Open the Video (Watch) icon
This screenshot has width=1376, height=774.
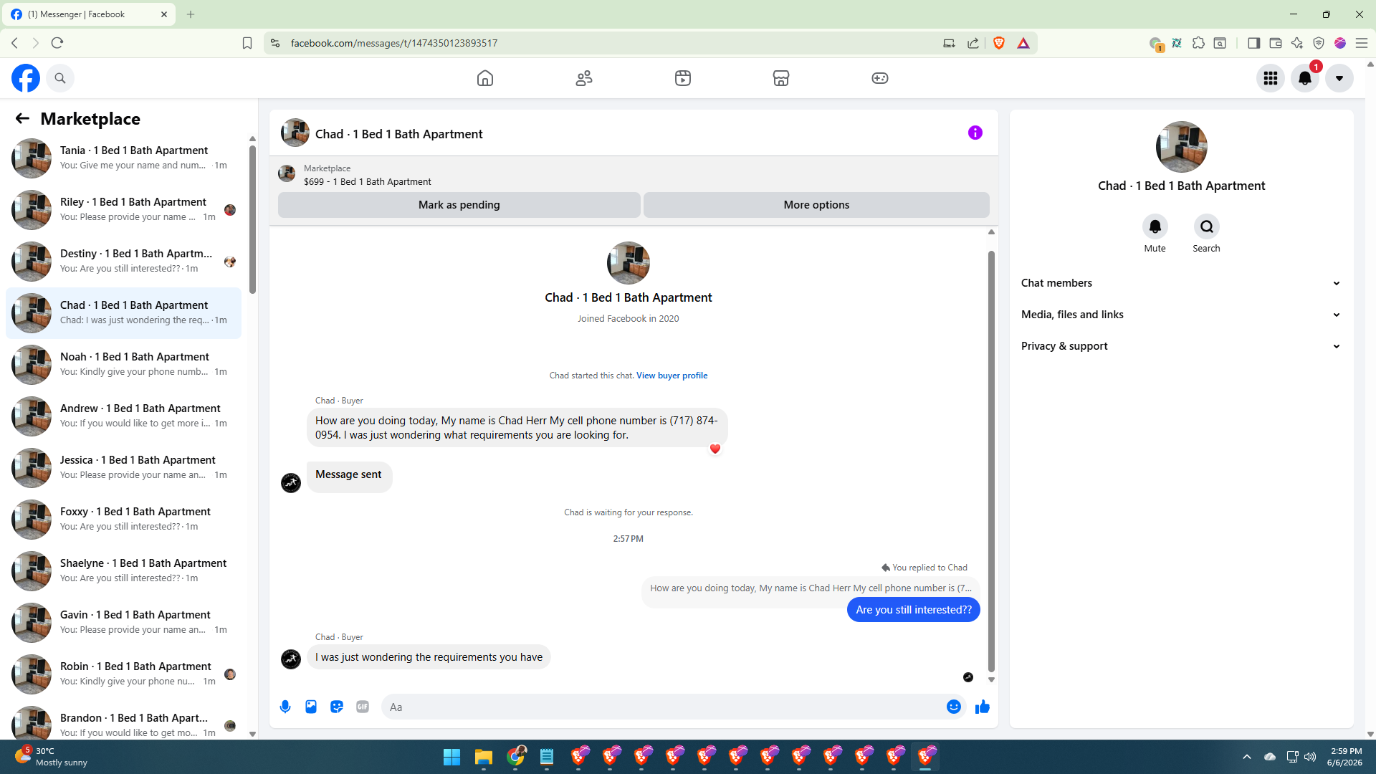pyautogui.click(x=683, y=78)
